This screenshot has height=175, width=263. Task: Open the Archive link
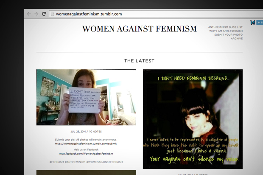237,39
